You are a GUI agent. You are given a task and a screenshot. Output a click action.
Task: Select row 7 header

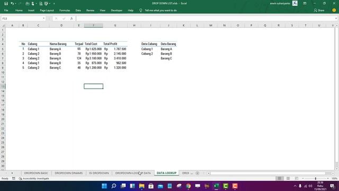pos(3,58)
